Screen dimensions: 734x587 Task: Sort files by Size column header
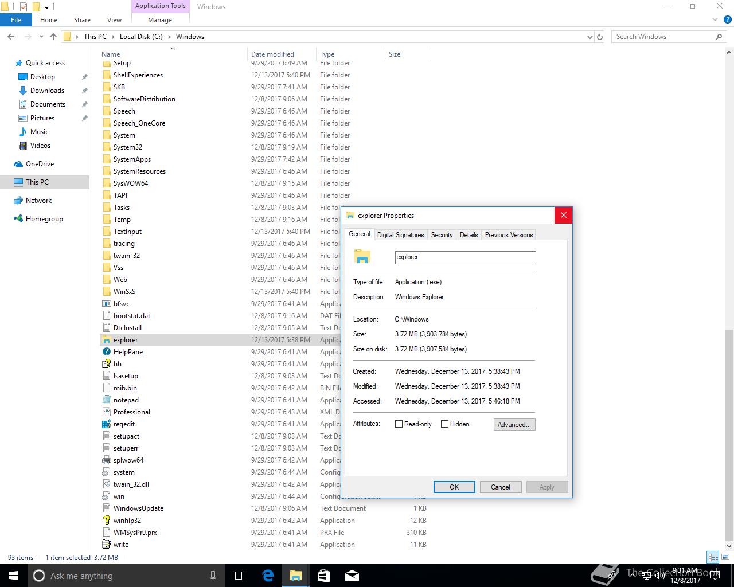coord(407,54)
